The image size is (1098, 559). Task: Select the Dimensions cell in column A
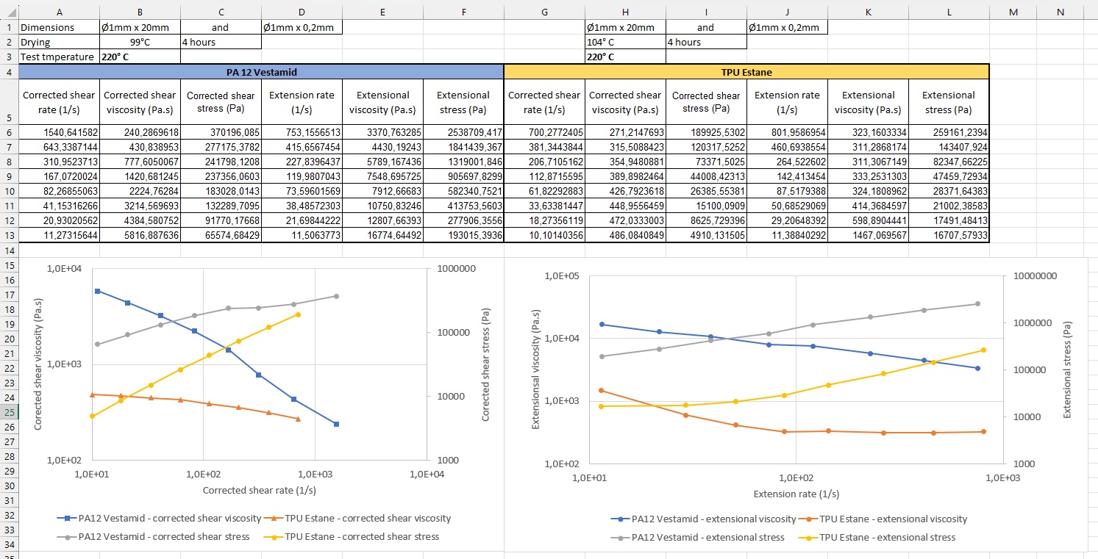pos(59,27)
